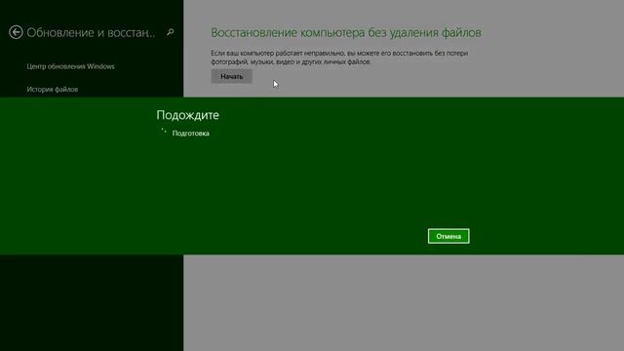Click the Начать button
624x351 pixels.
pos(232,76)
